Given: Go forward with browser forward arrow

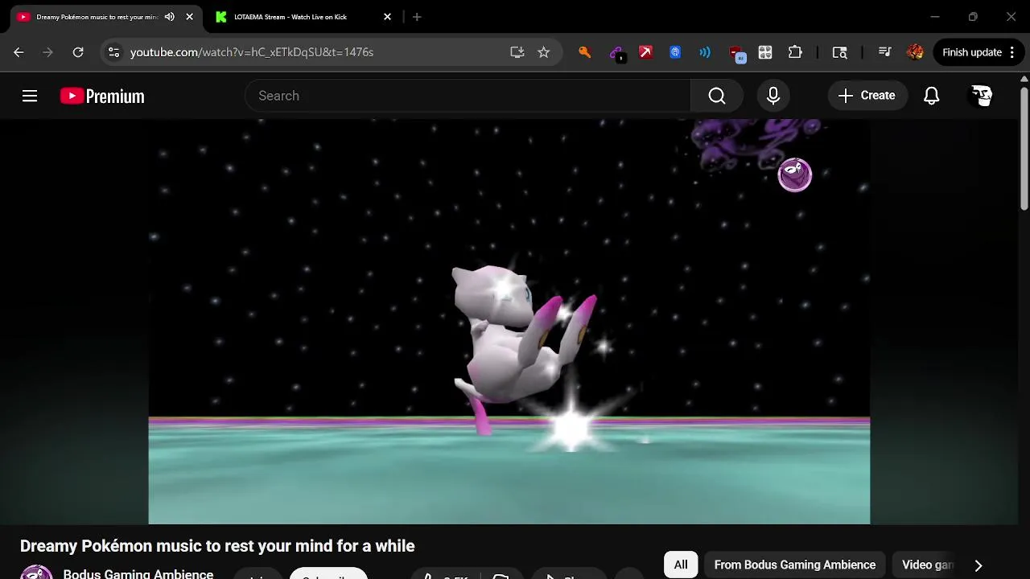Looking at the screenshot, I should [48, 52].
